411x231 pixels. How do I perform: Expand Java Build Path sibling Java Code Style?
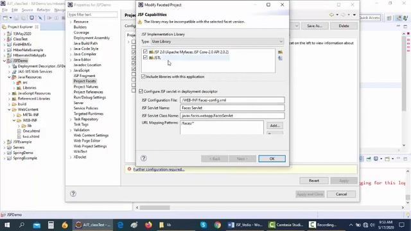[x=71, y=49]
